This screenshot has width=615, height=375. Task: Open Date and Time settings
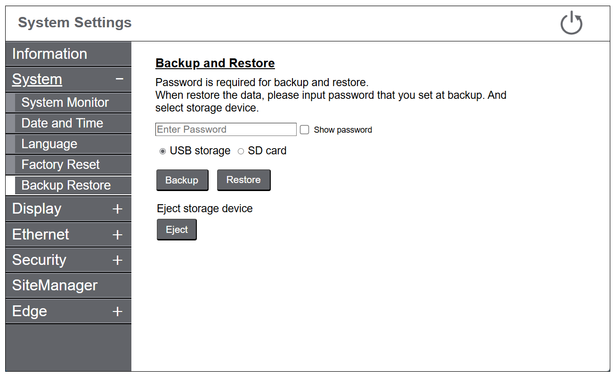[62, 123]
